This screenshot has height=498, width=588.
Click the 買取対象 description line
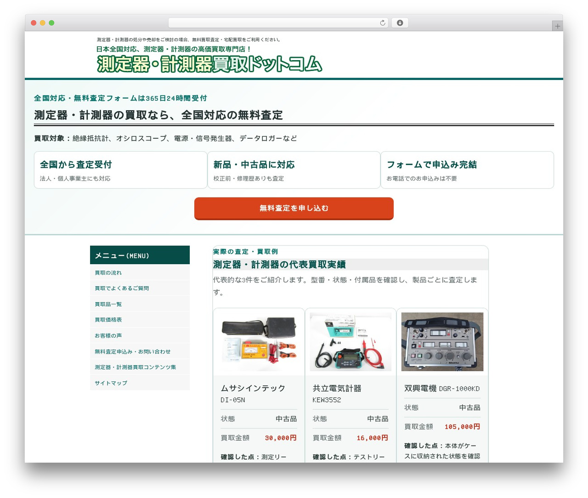(x=165, y=138)
